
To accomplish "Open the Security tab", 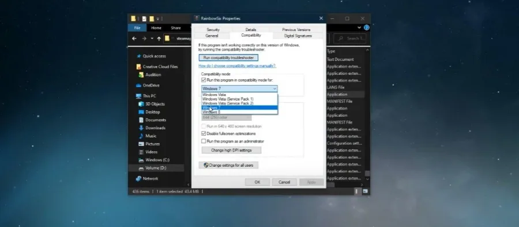I will [x=213, y=30].
